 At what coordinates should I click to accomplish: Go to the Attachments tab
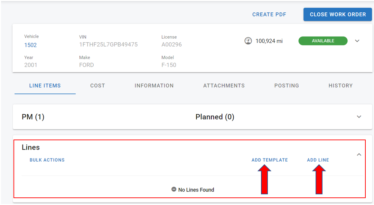[x=224, y=86]
